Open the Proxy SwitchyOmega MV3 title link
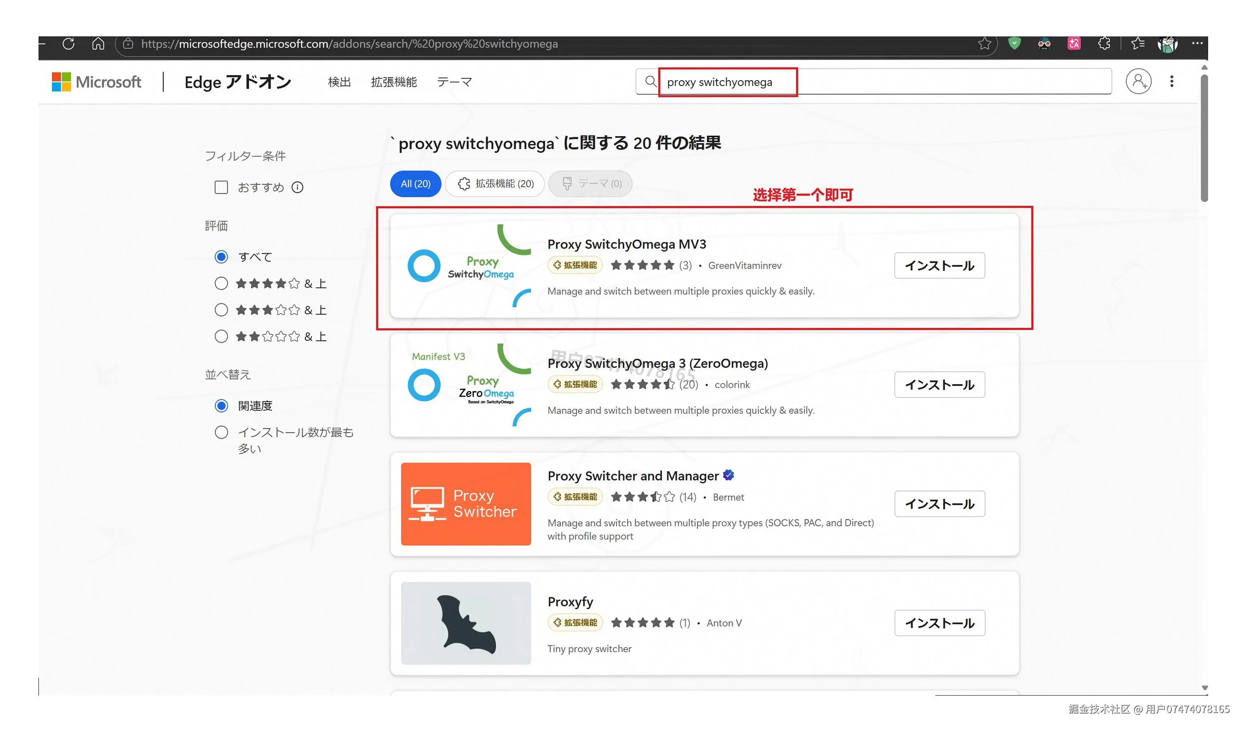This screenshot has height=732, width=1247. pyautogui.click(x=627, y=244)
